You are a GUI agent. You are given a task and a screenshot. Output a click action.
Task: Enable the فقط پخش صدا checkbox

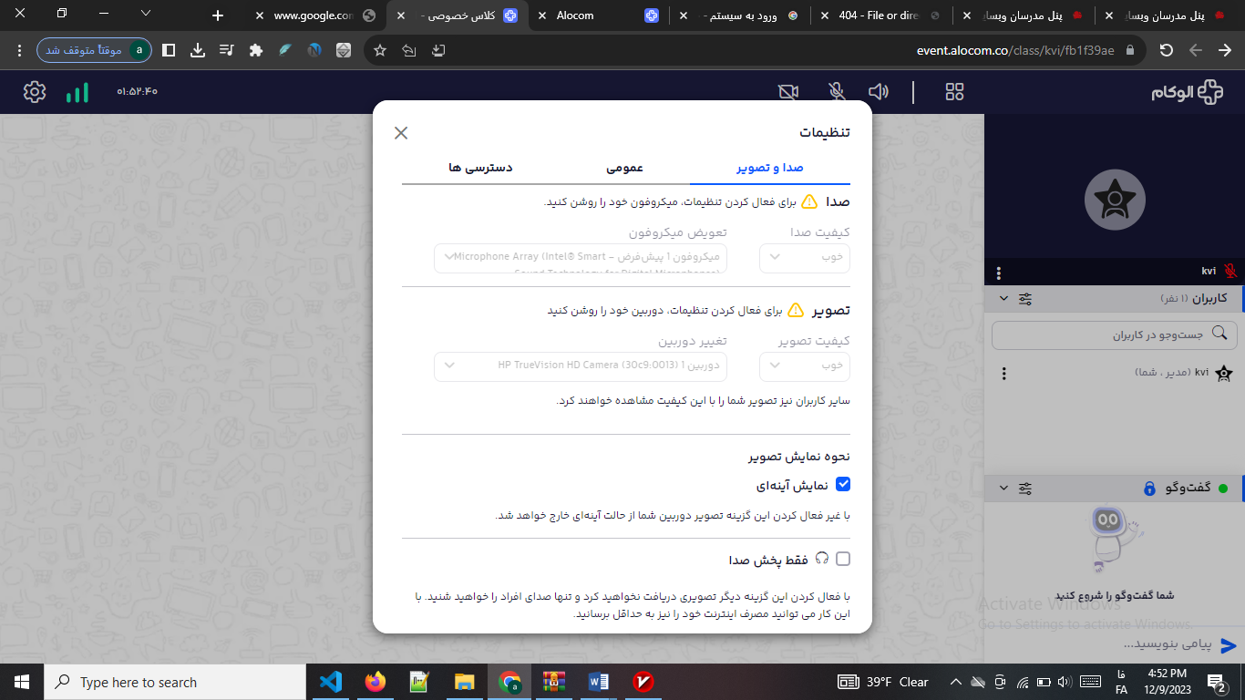click(843, 559)
